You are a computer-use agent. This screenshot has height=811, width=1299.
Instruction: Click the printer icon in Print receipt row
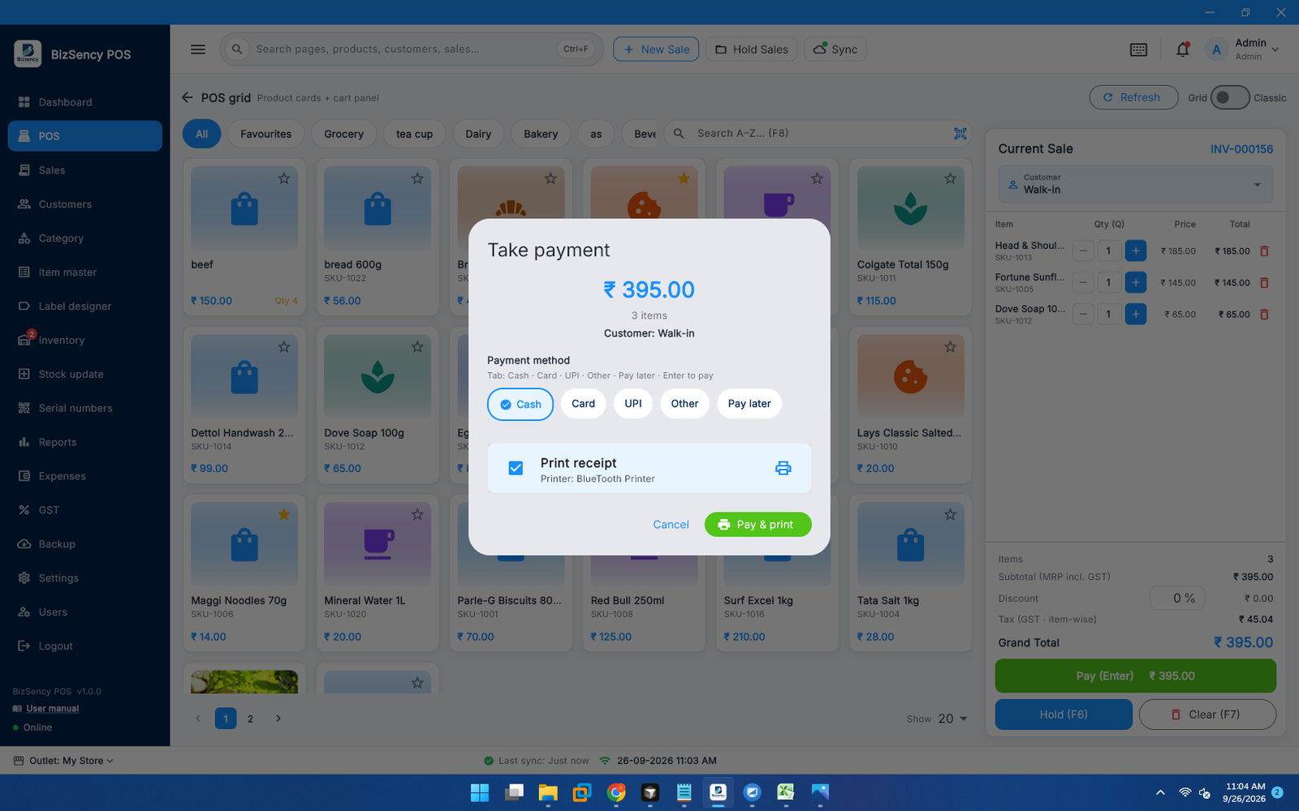783,468
